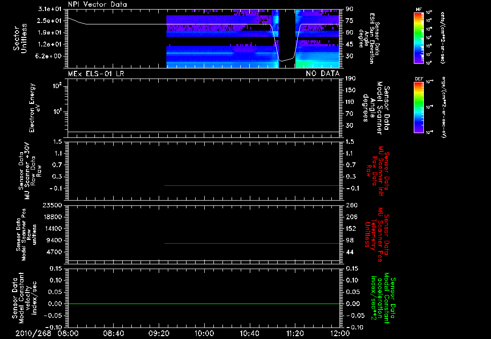The image size is (491, 339).
Task: Click the 'Model Scanner Angle degrees' axis title
Action: [376, 108]
